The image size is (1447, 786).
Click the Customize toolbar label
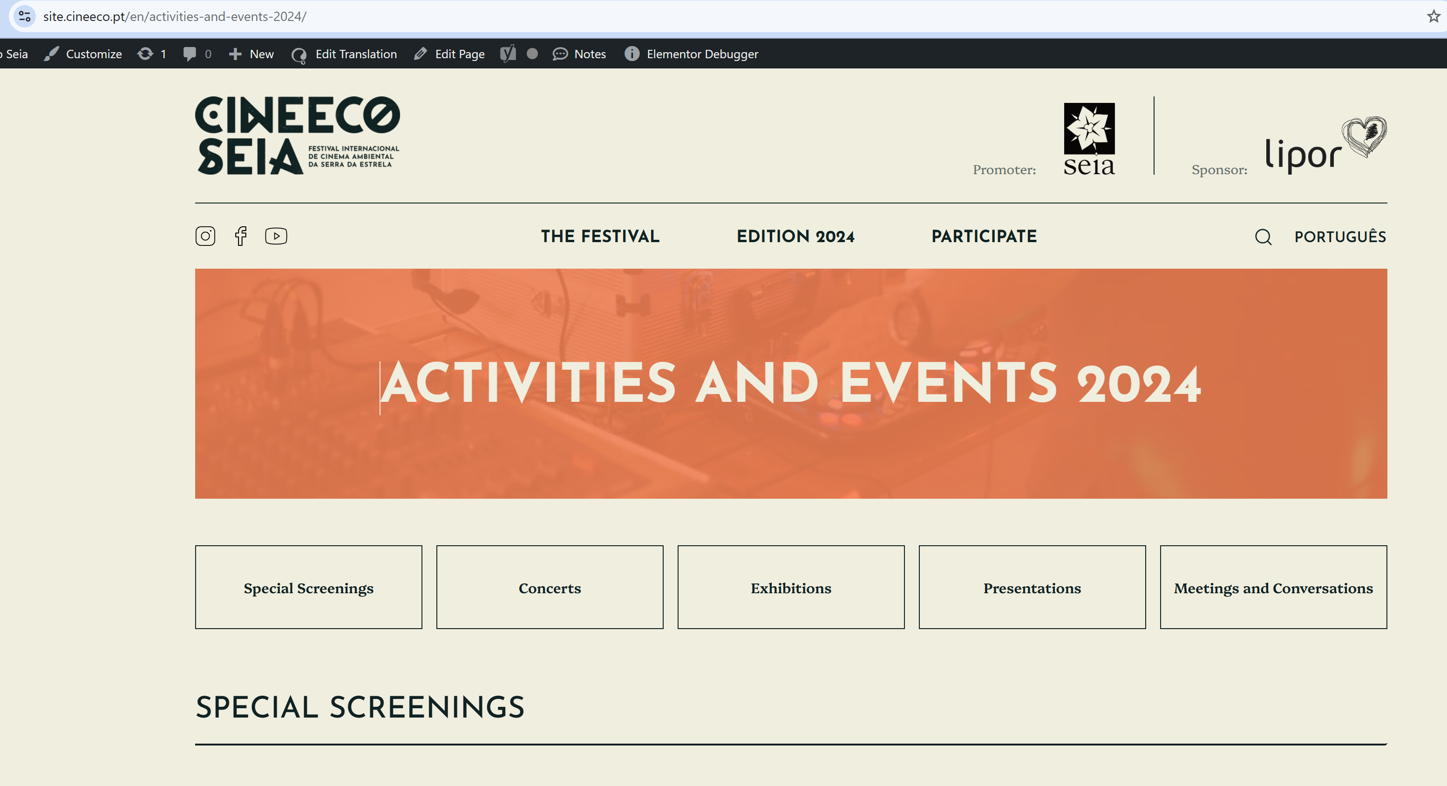click(94, 54)
